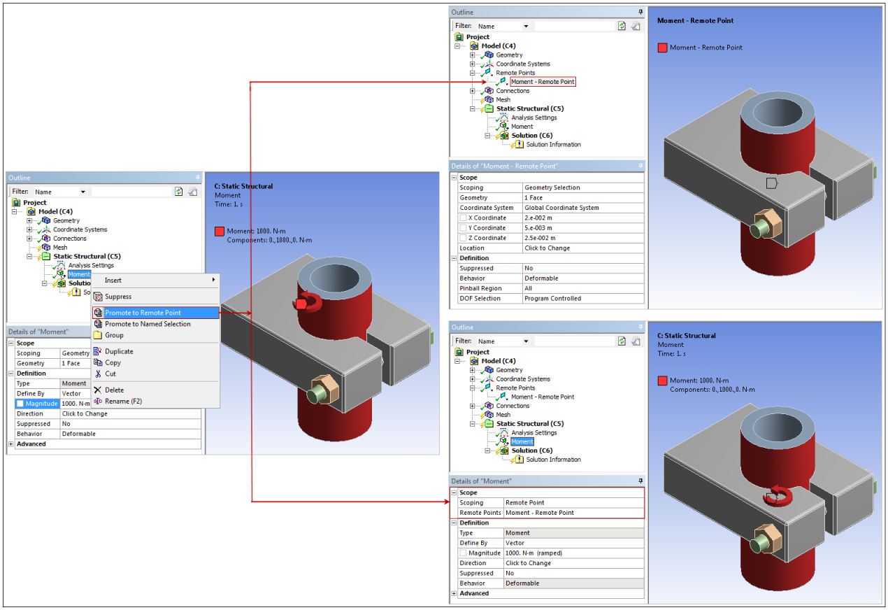Choose Rename (F2) in context menu

[x=155, y=401]
